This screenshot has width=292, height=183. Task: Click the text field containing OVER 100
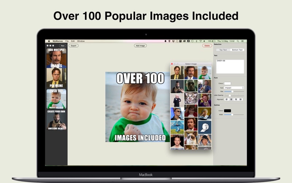(x=230, y=67)
